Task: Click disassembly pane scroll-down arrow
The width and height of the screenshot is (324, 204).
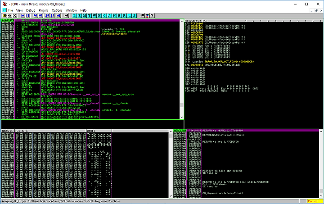Action: click(x=182, y=117)
